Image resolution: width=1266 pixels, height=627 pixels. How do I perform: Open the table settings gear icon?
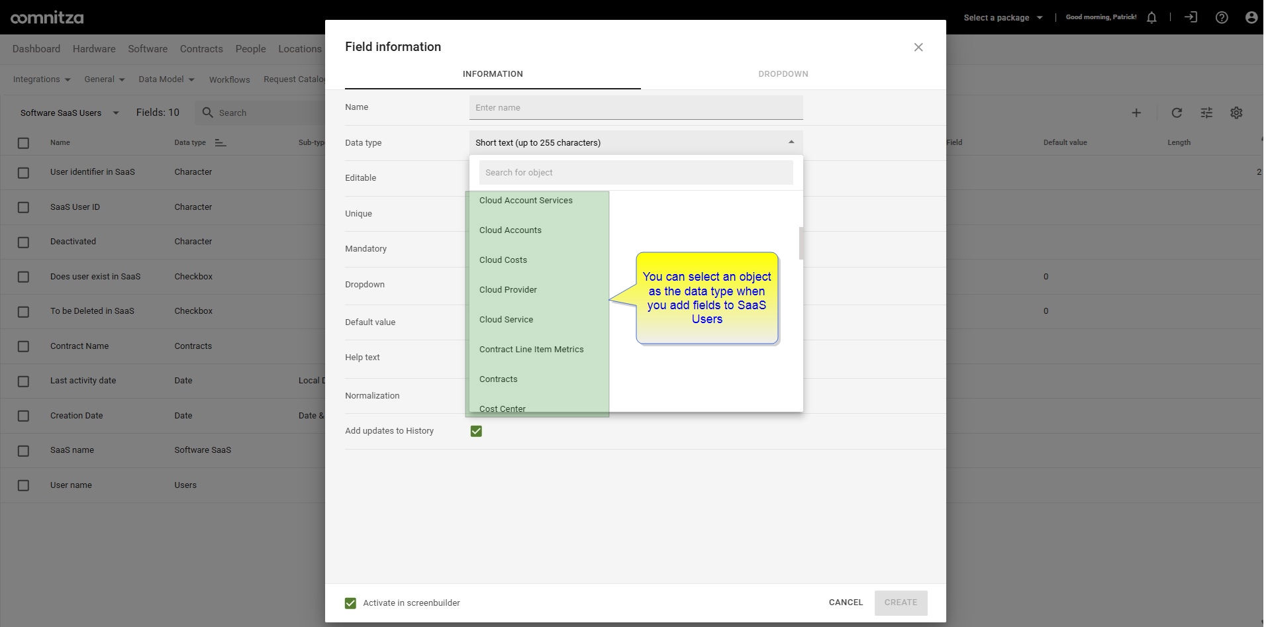click(x=1236, y=113)
